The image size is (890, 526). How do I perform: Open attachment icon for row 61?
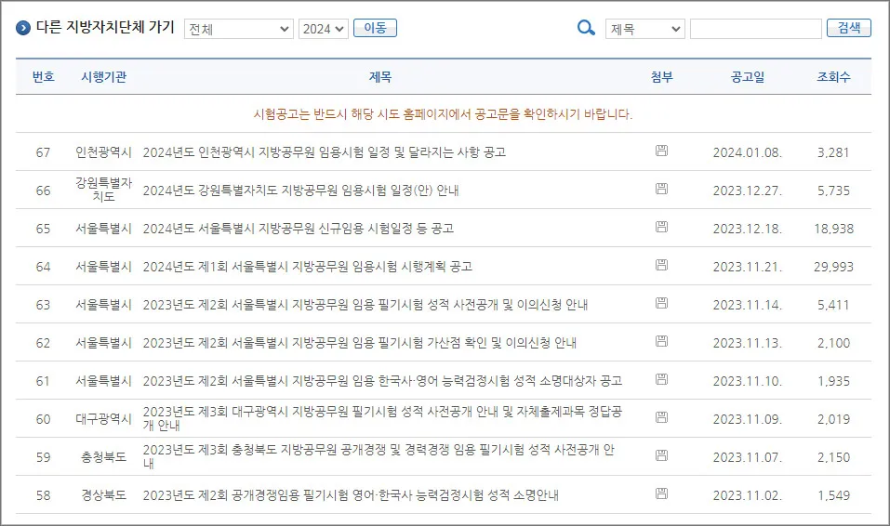coord(661,379)
